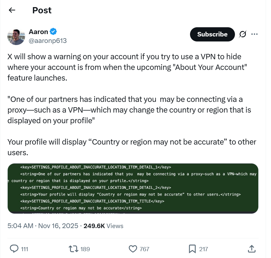This screenshot has height=258, width=271.
Task: Enlarge the green code screenshot image
Action: tap(133, 188)
